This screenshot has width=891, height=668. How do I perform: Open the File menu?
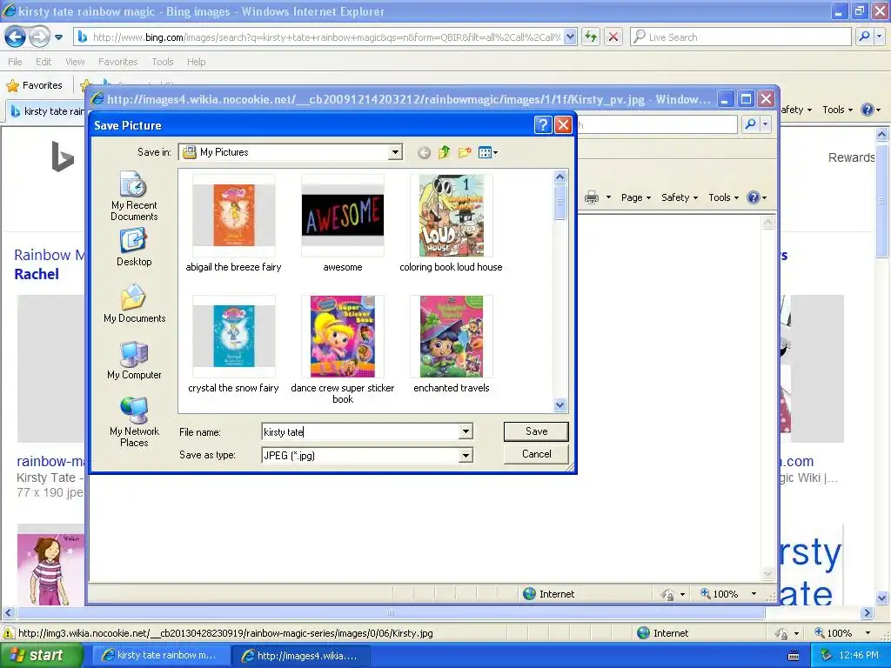click(x=15, y=62)
